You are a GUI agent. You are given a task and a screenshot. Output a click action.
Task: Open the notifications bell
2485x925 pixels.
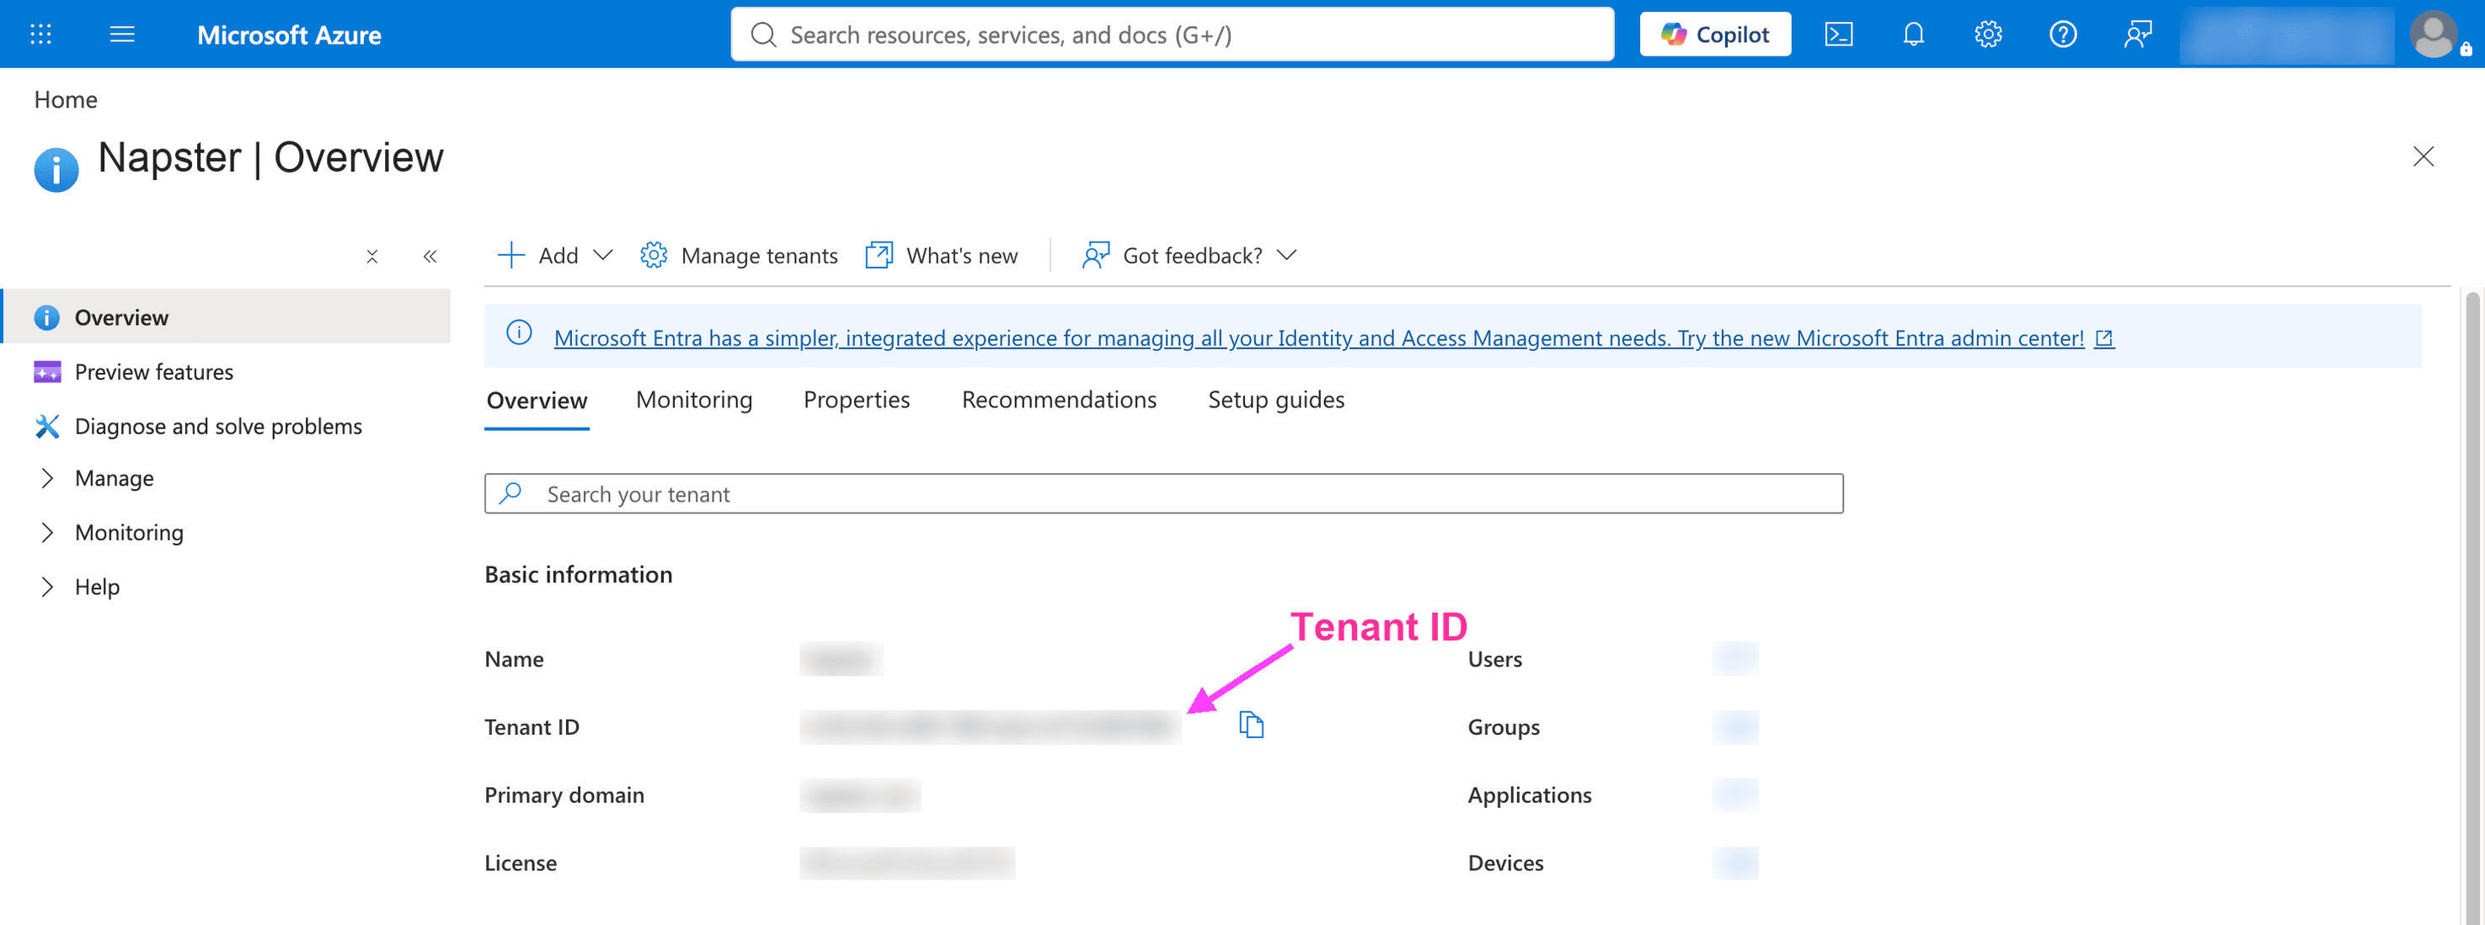tap(1913, 35)
